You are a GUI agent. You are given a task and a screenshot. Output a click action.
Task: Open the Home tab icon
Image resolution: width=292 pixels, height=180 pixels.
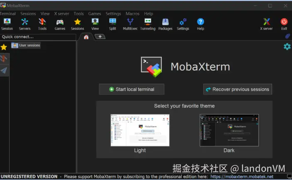click(86, 37)
